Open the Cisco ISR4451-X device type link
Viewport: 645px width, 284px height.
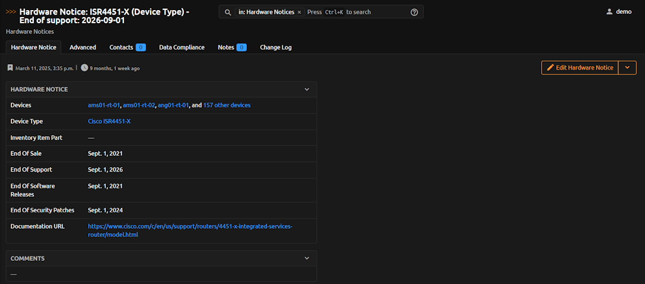click(x=109, y=121)
